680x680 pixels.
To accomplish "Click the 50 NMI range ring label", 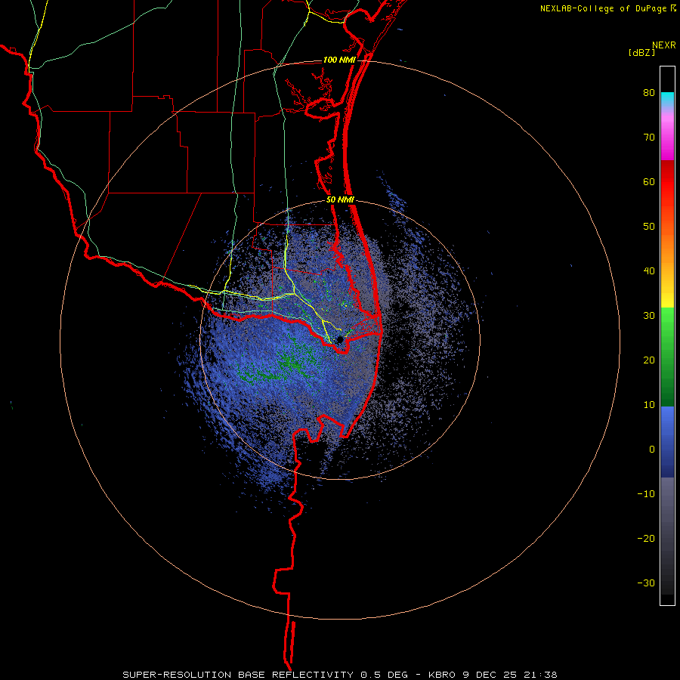I will [x=340, y=200].
